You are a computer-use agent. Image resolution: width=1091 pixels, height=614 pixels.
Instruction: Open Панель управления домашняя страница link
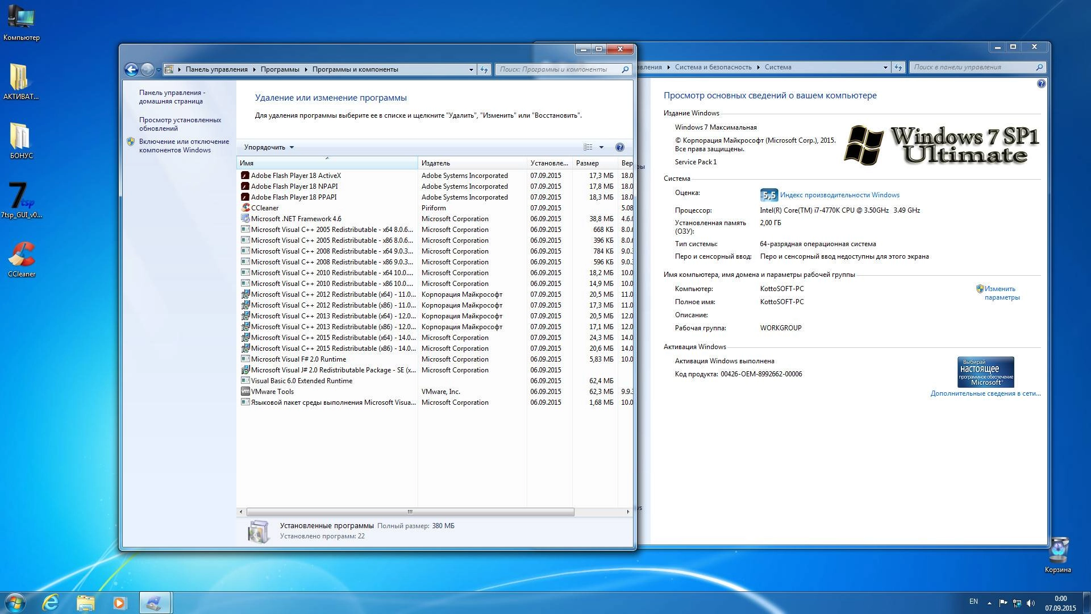click(172, 97)
